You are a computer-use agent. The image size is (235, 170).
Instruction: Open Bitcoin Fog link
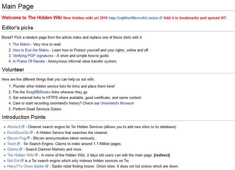[16, 138]
